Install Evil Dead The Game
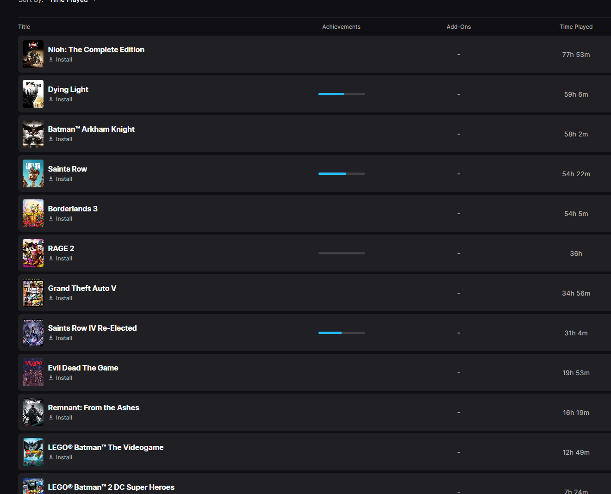This screenshot has height=494, width=611. 61,378
